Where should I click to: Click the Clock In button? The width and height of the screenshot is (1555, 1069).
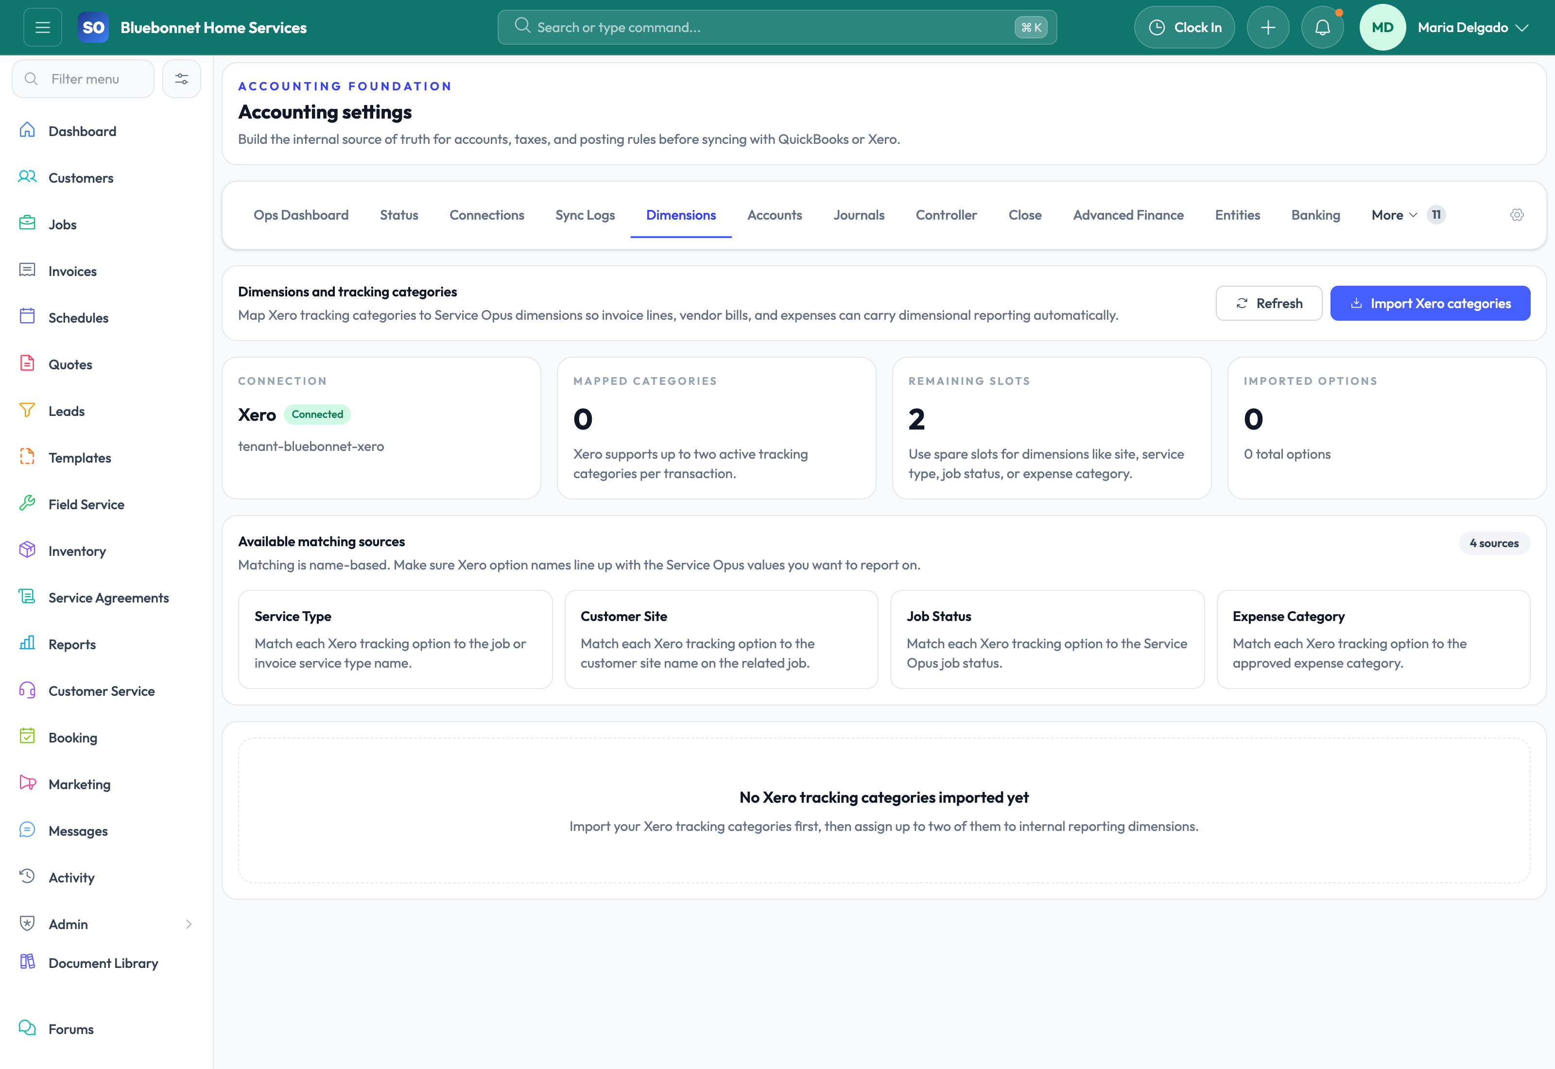tap(1184, 28)
